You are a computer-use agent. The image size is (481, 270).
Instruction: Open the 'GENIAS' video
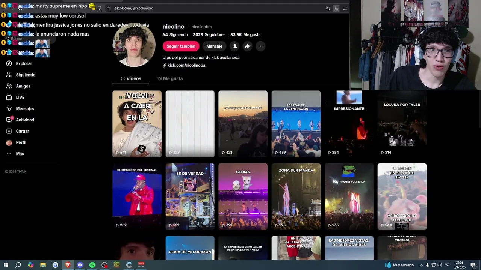pos(243,196)
